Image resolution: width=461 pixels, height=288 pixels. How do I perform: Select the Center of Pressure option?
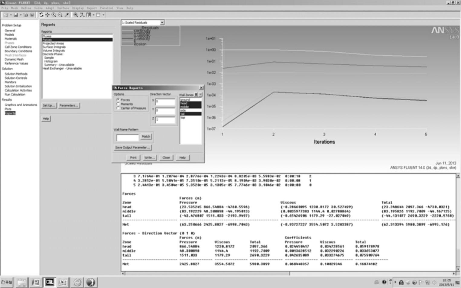118,108
